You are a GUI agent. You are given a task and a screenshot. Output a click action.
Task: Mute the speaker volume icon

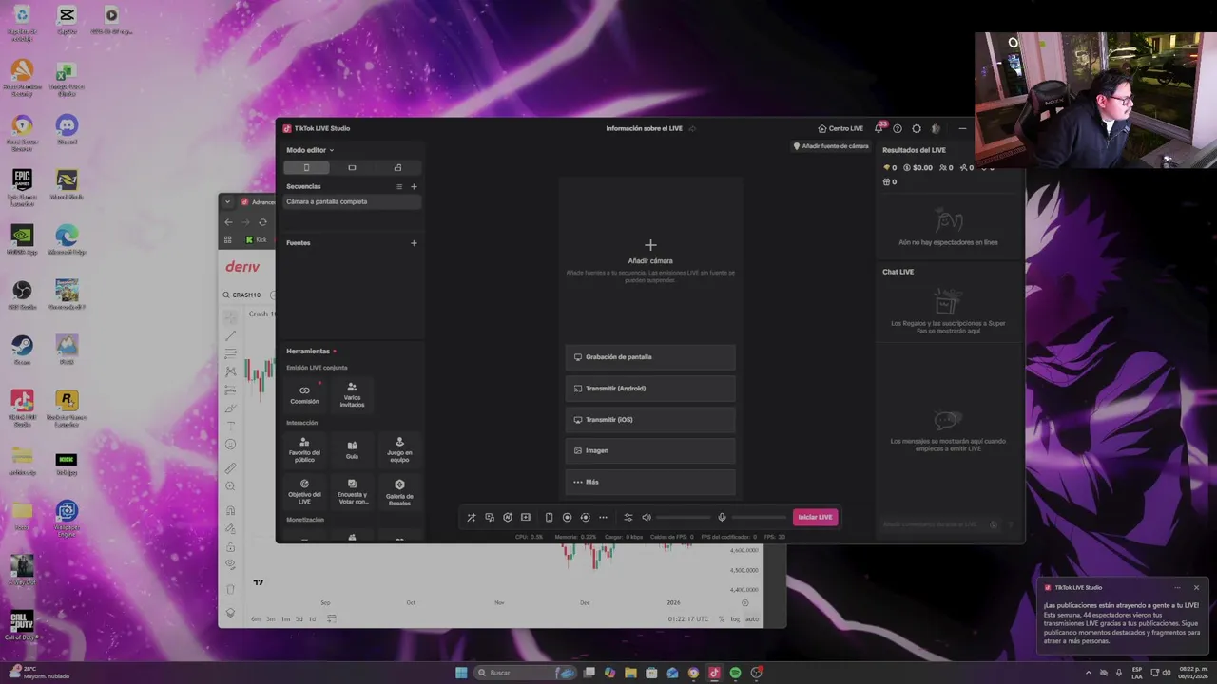[x=647, y=518]
